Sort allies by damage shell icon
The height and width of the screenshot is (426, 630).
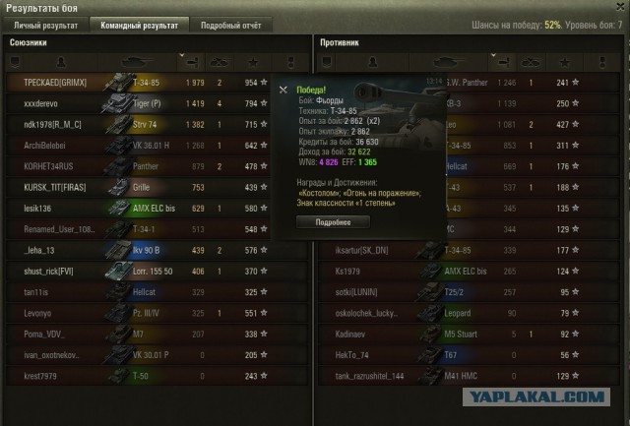[192, 62]
